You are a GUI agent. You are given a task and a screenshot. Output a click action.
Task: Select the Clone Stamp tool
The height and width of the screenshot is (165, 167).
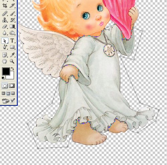[x=5, y=20]
